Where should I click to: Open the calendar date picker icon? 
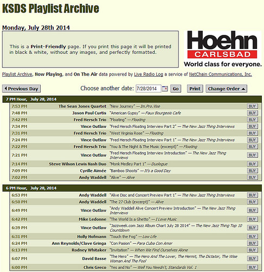coord(165,89)
